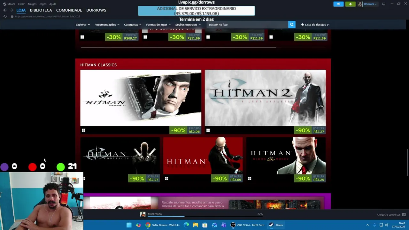Go forward with the Steam forward arrow
Image resolution: width=409 pixels, height=230 pixels.
[12, 10]
